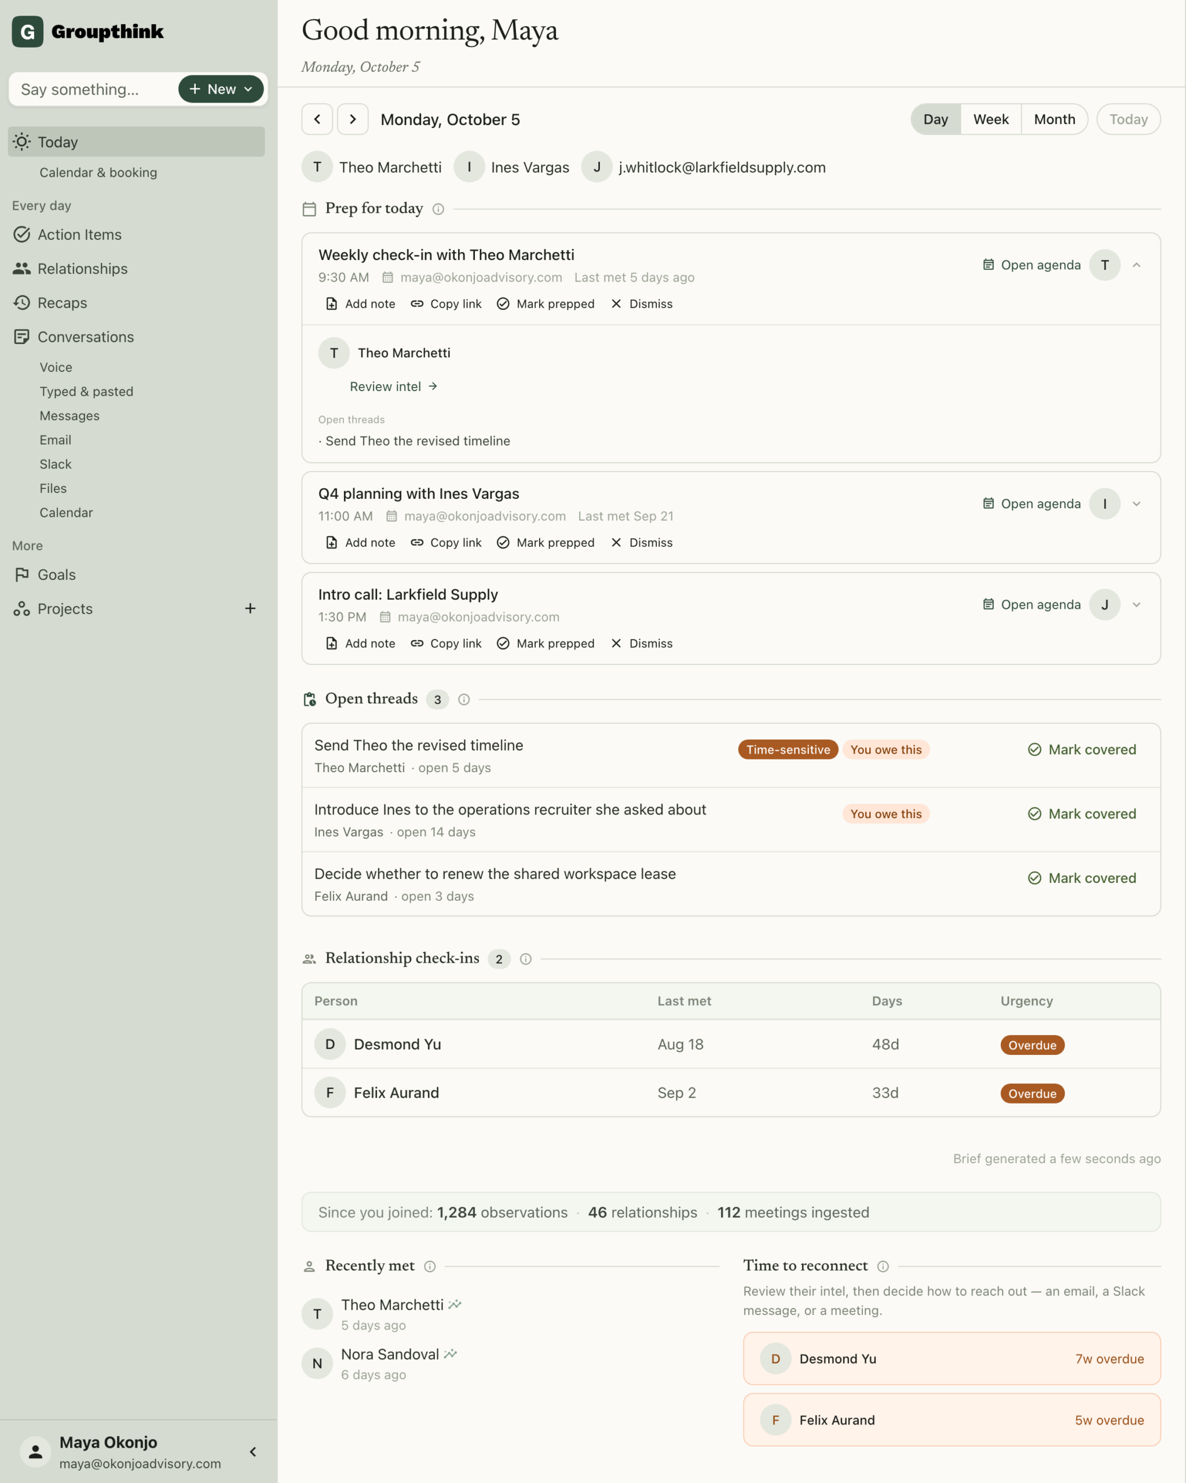The image size is (1186, 1483).
Task: Click avatar T on Weekly check-in card
Action: pyautogui.click(x=1105, y=265)
